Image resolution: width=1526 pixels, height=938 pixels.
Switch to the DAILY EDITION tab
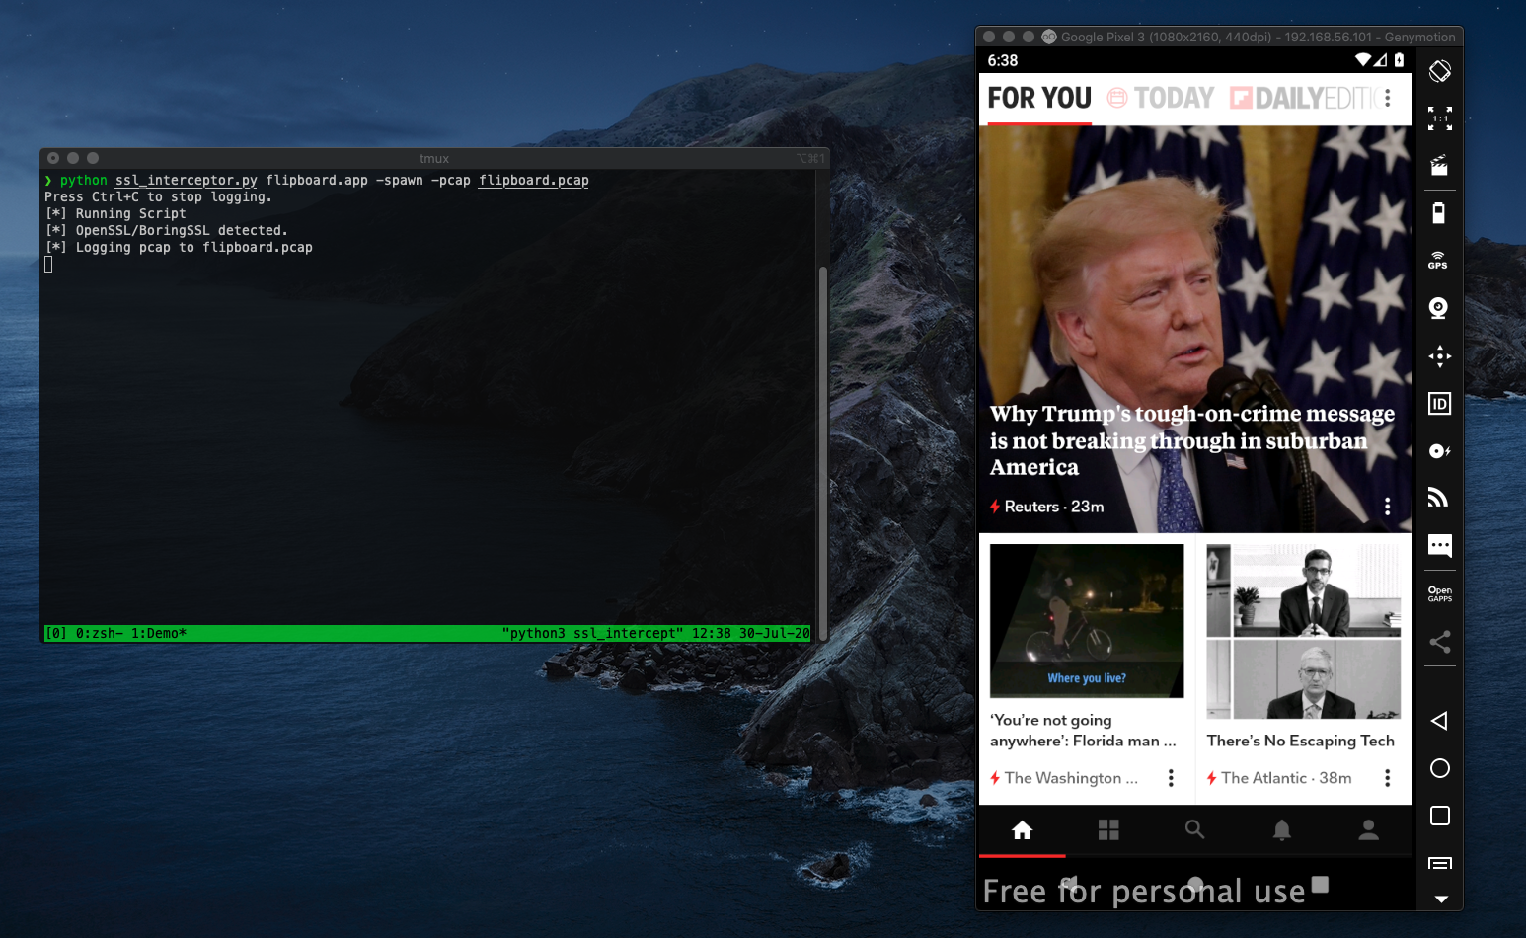click(1302, 98)
